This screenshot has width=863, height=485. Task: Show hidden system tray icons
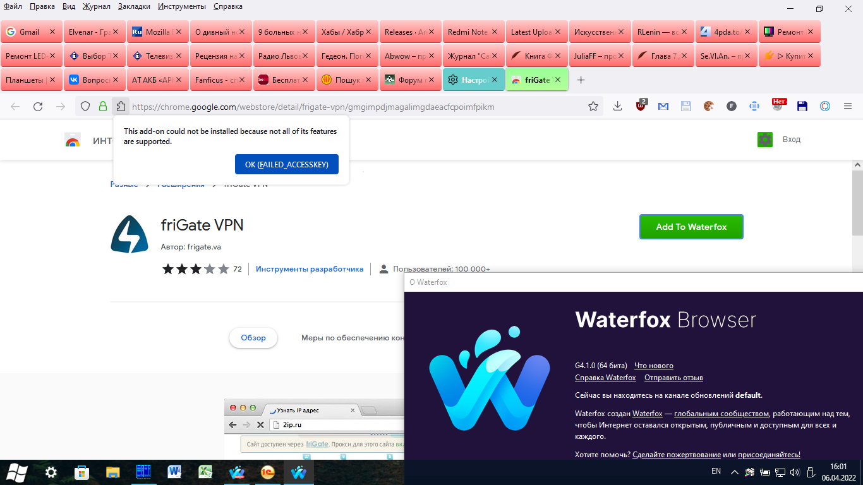pyautogui.click(x=734, y=472)
